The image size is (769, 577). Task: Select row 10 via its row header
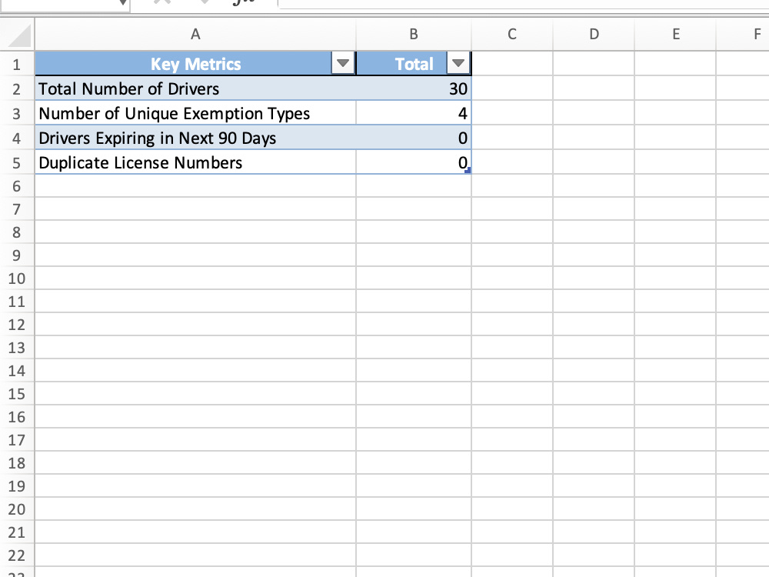point(17,278)
